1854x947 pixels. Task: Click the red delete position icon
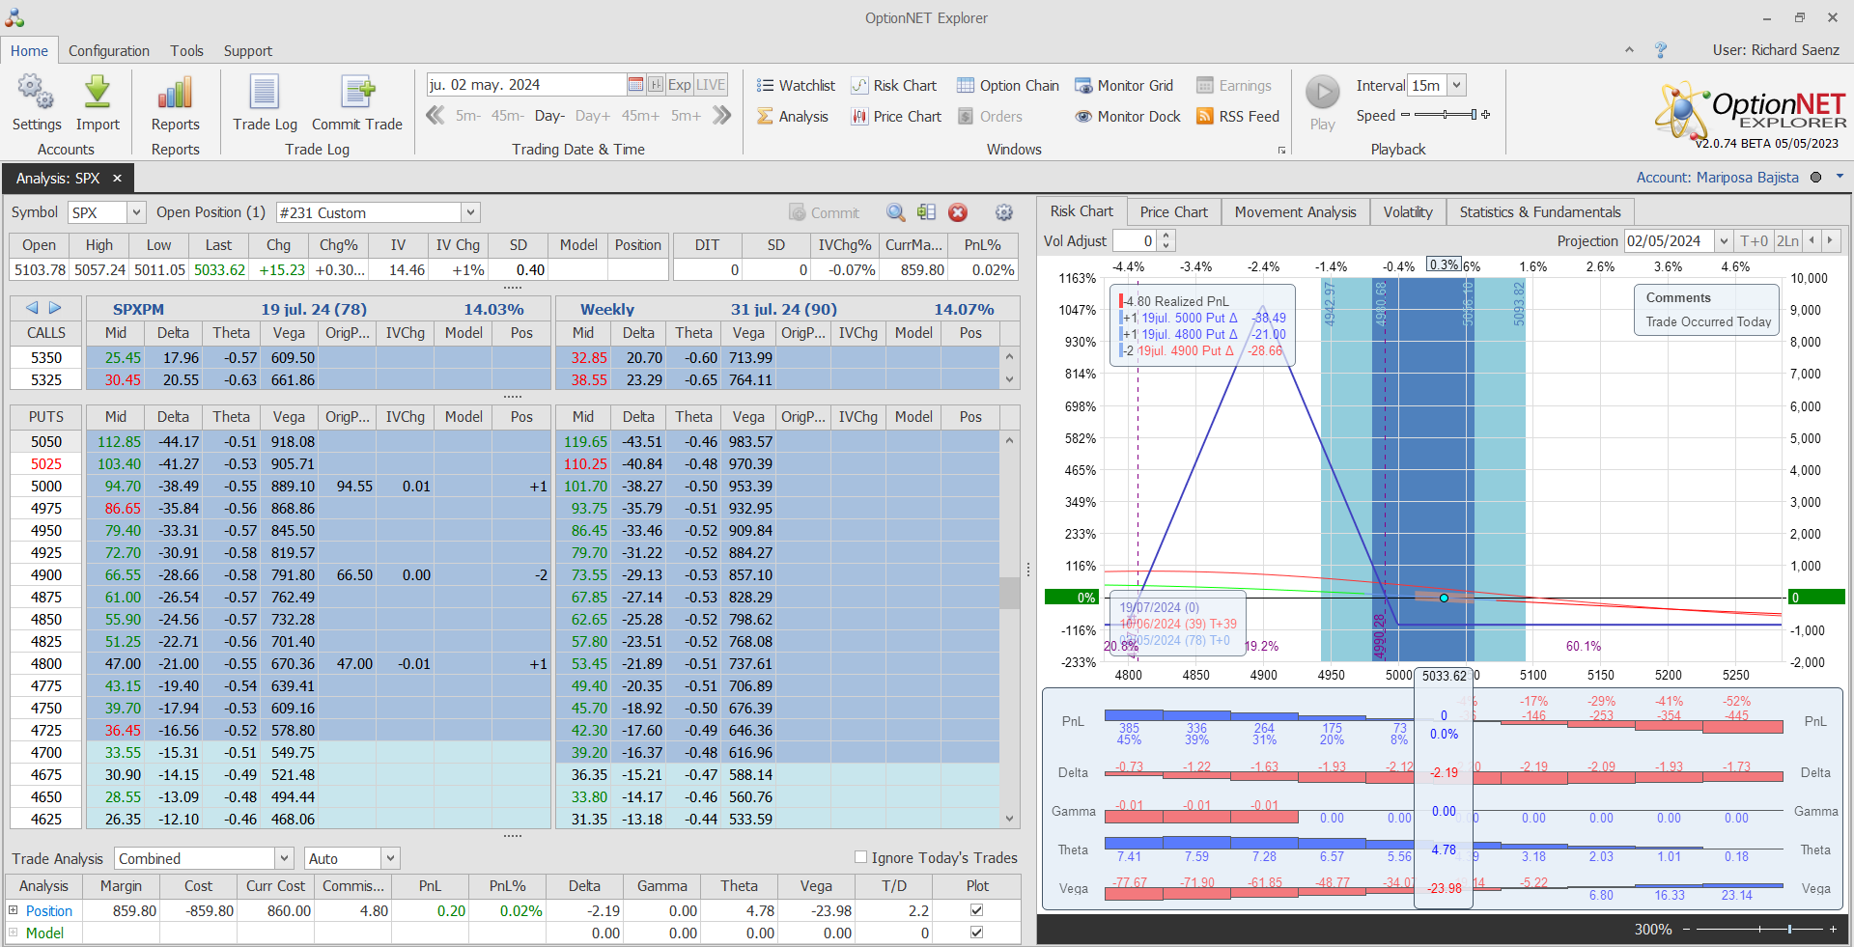958,212
